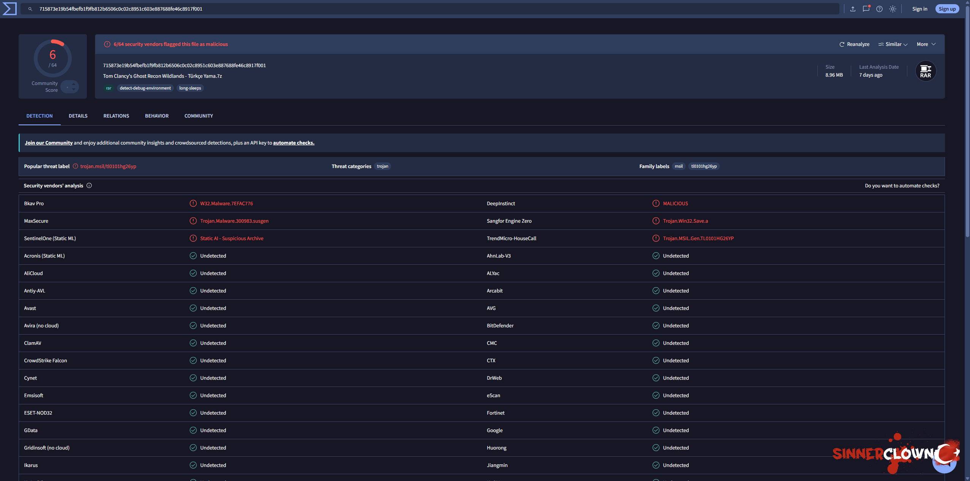Click the Google green check icon

656,430
